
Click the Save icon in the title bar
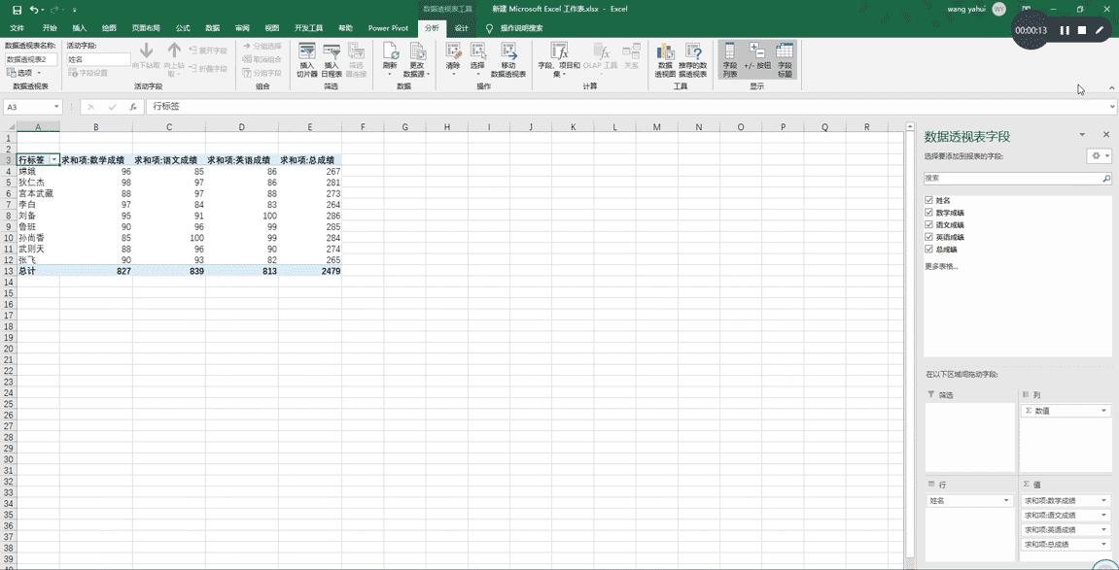(x=17, y=9)
